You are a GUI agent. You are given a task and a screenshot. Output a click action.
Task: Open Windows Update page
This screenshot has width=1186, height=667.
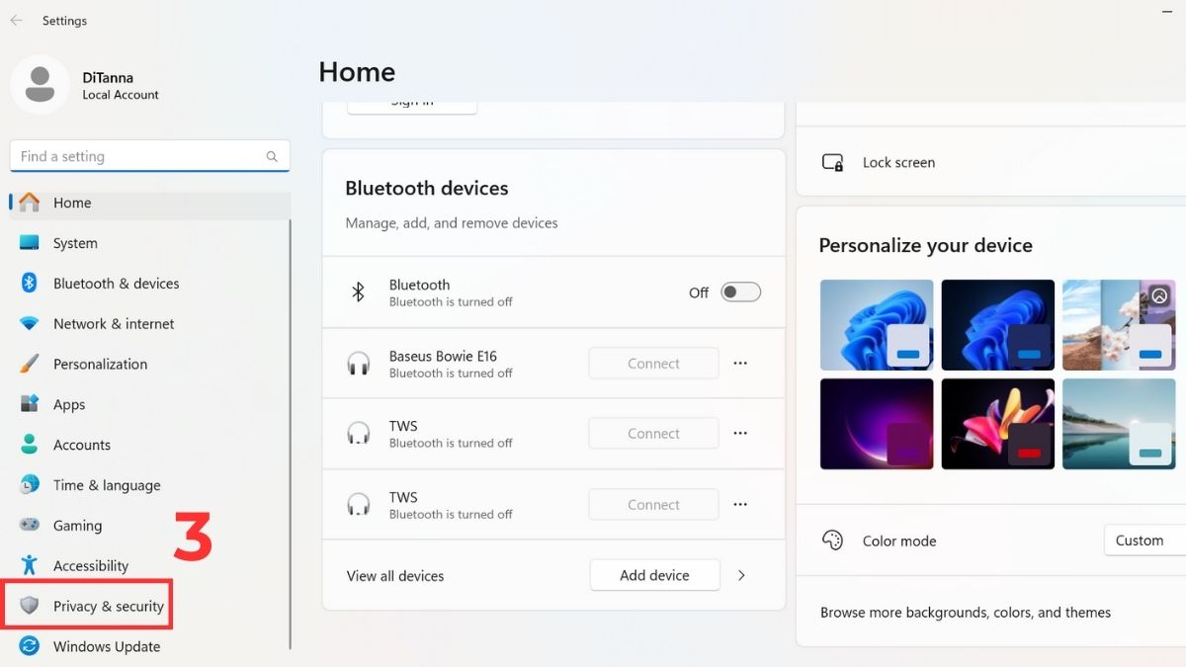click(x=149, y=646)
